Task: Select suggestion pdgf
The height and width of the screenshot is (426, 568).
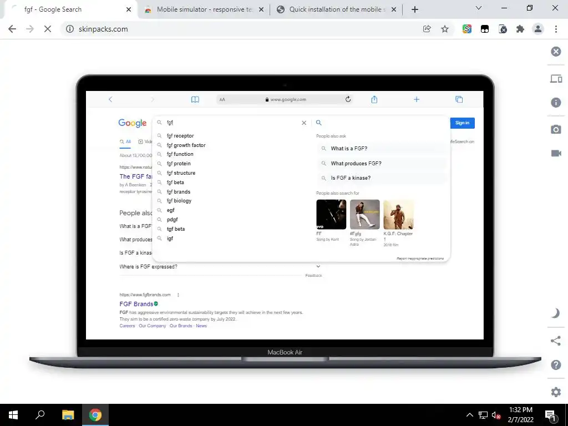Action: [172, 220]
